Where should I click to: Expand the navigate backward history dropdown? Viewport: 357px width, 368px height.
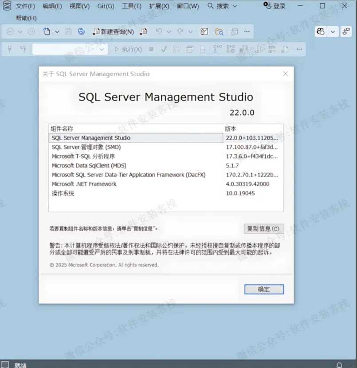click(x=20, y=31)
